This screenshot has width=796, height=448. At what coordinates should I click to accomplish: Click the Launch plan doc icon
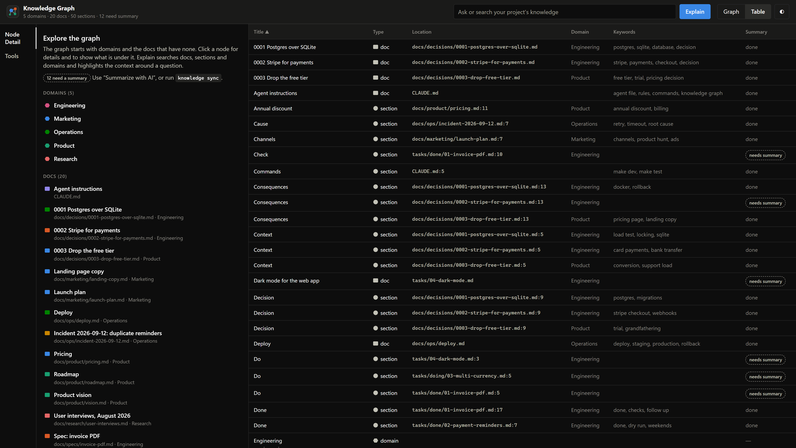click(x=47, y=292)
